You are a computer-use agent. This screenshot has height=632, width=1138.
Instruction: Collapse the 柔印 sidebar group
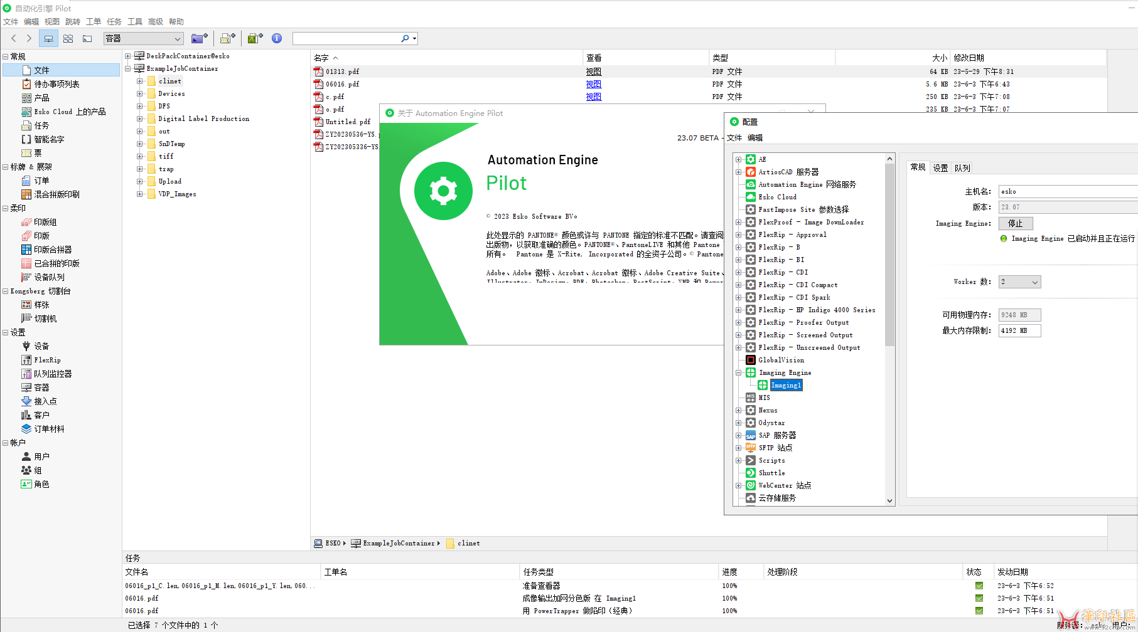pyautogui.click(x=6, y=208)
